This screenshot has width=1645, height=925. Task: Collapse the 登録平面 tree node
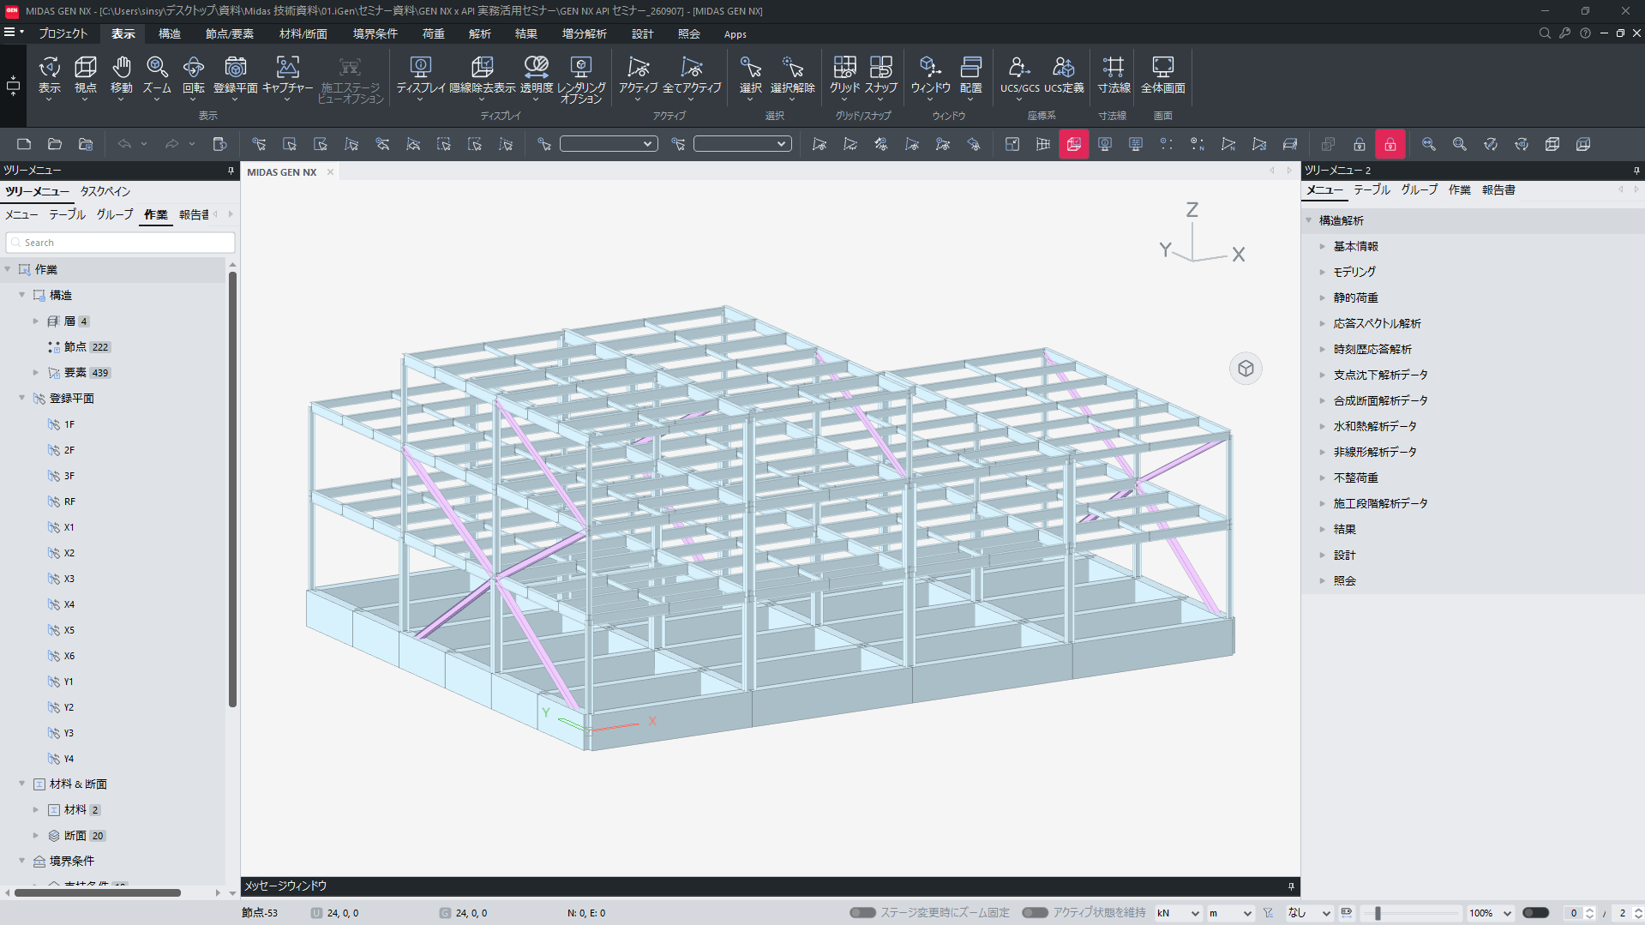click(22, 399)
